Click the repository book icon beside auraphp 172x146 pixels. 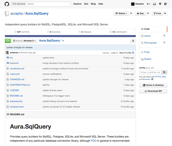pos(7,14)
